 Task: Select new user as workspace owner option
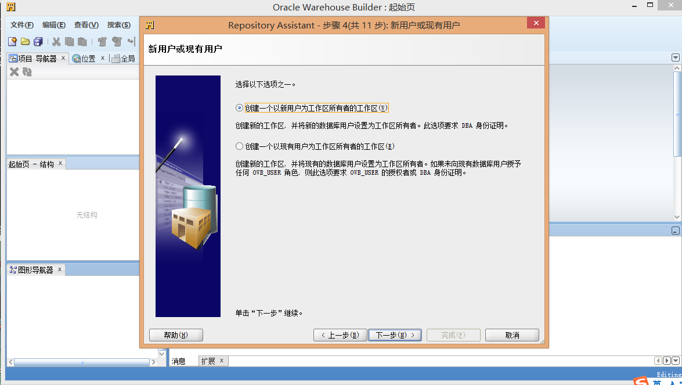tap(239, 108)
